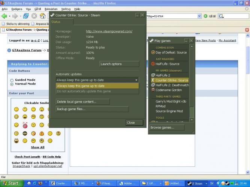Click the Half-Life 2: Deathmatch icon

click(153, 85)
